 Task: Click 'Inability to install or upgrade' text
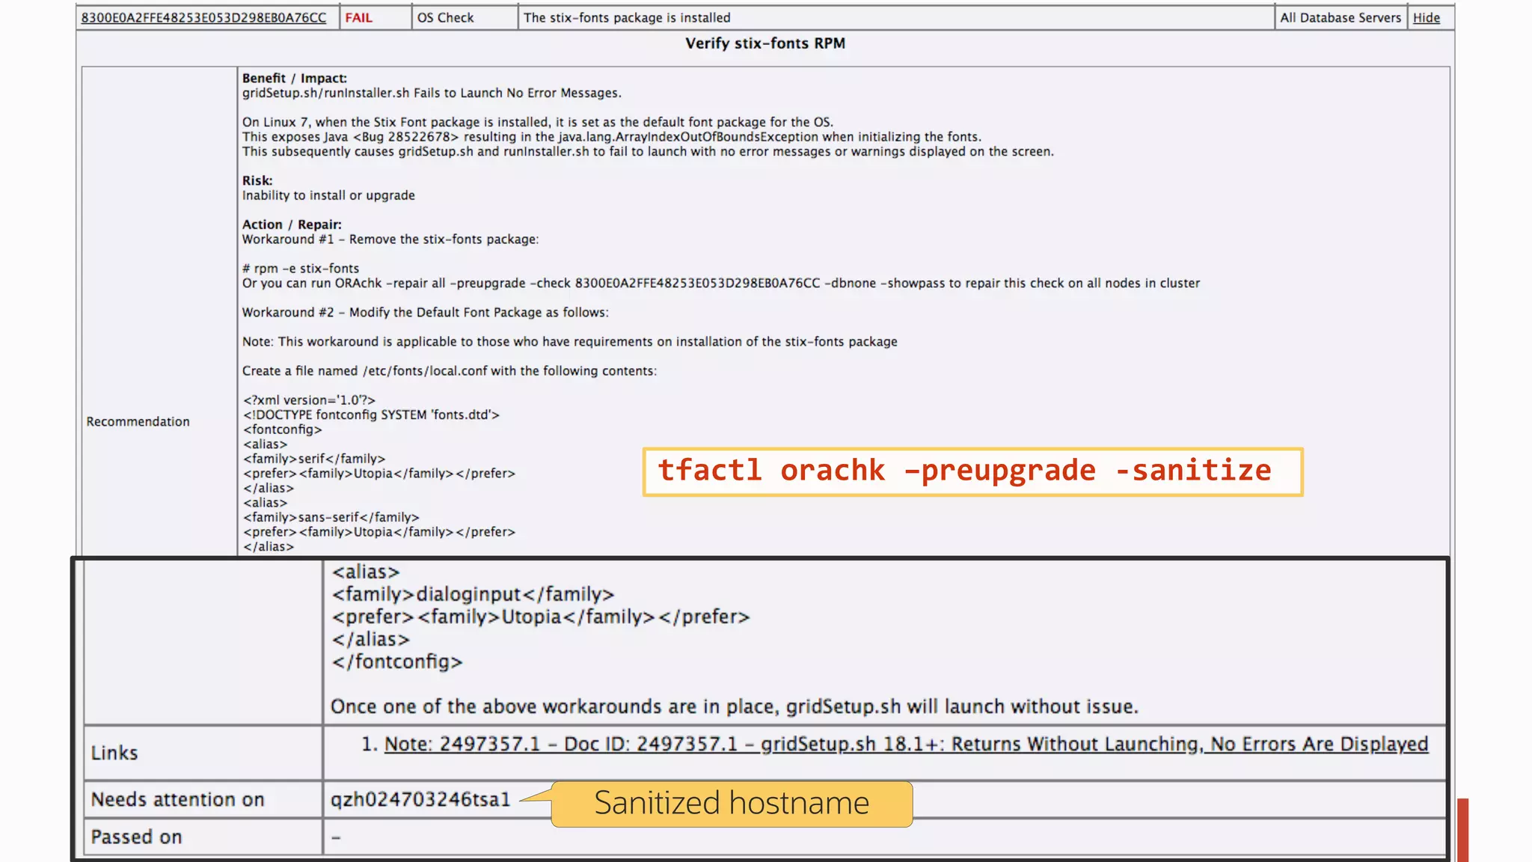pyautogui.click(x=328, y=195)
